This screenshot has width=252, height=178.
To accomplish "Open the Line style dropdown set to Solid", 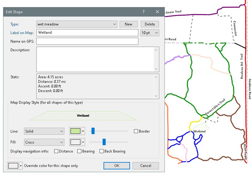I will coord(44,131).
